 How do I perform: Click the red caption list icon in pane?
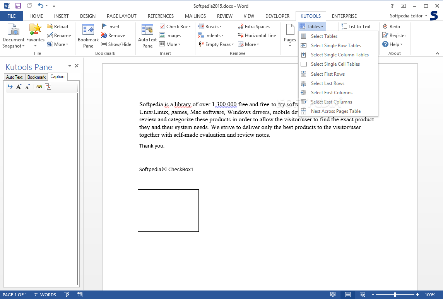[x=48, y=87]
